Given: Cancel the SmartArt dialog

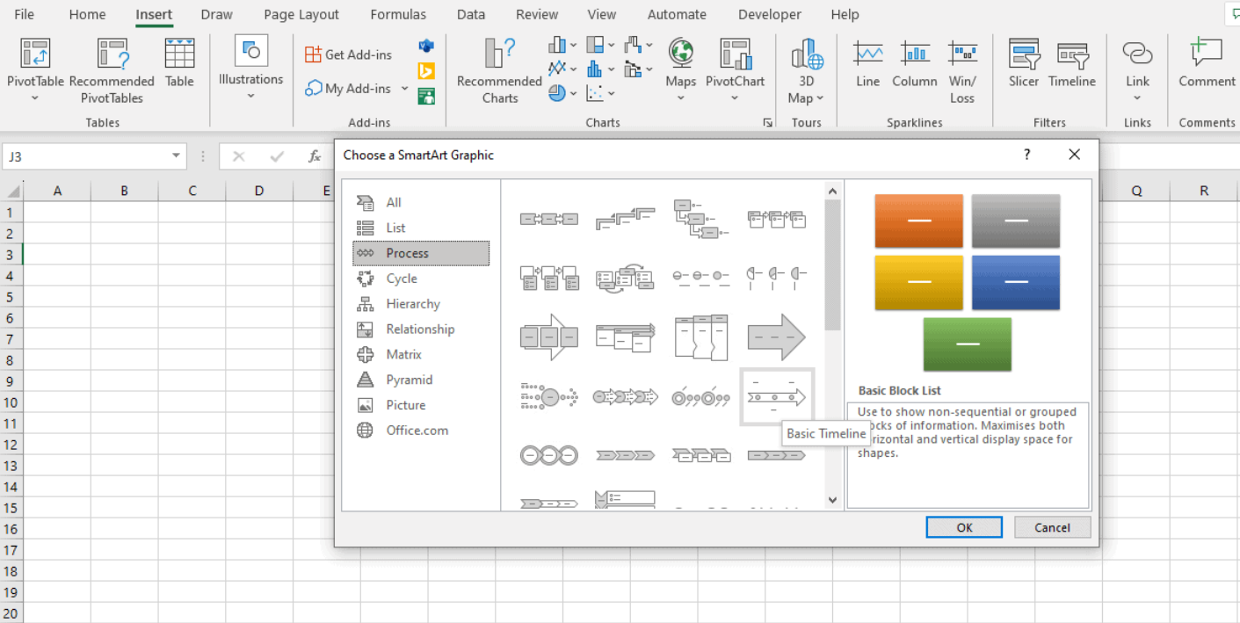Looking at the screenshot, I should 1052,526.
